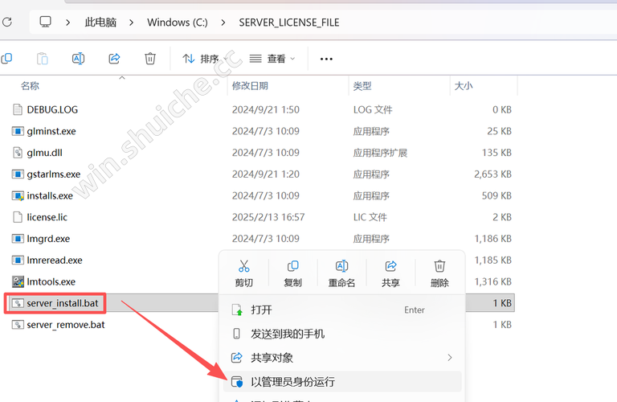Open the three-dot more options menu
The width and height of the screenshot is (617, 402).
(x=326, y=59)
